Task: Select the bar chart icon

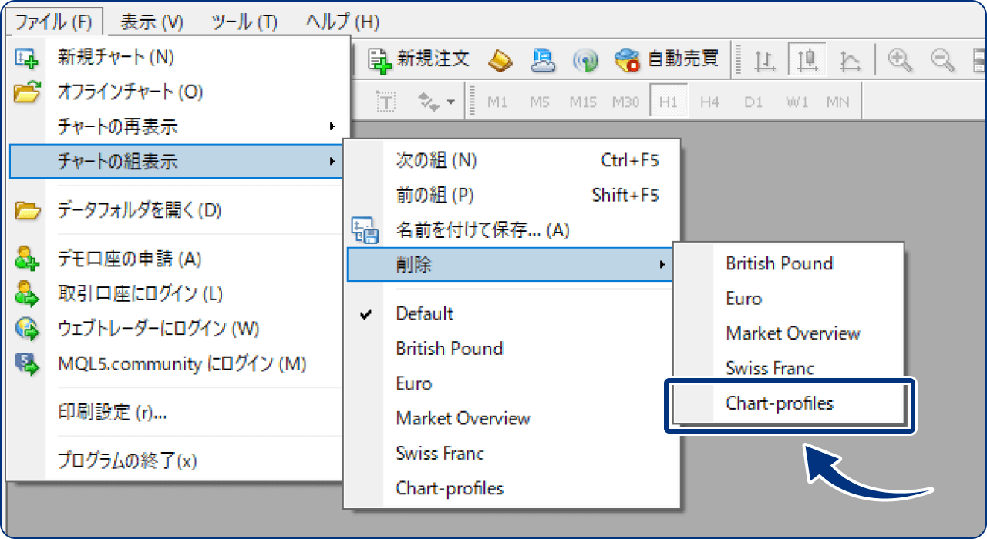Action: tap(764, 60)
